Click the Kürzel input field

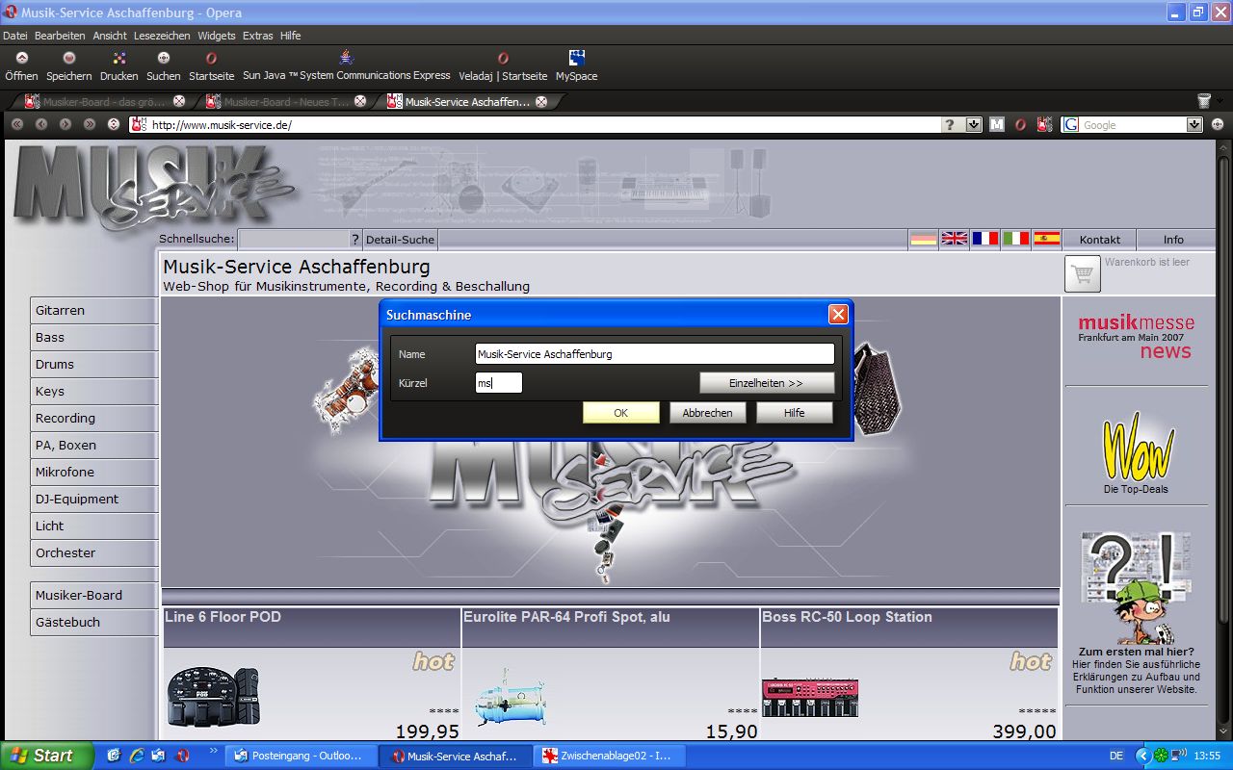coord(499,383)
